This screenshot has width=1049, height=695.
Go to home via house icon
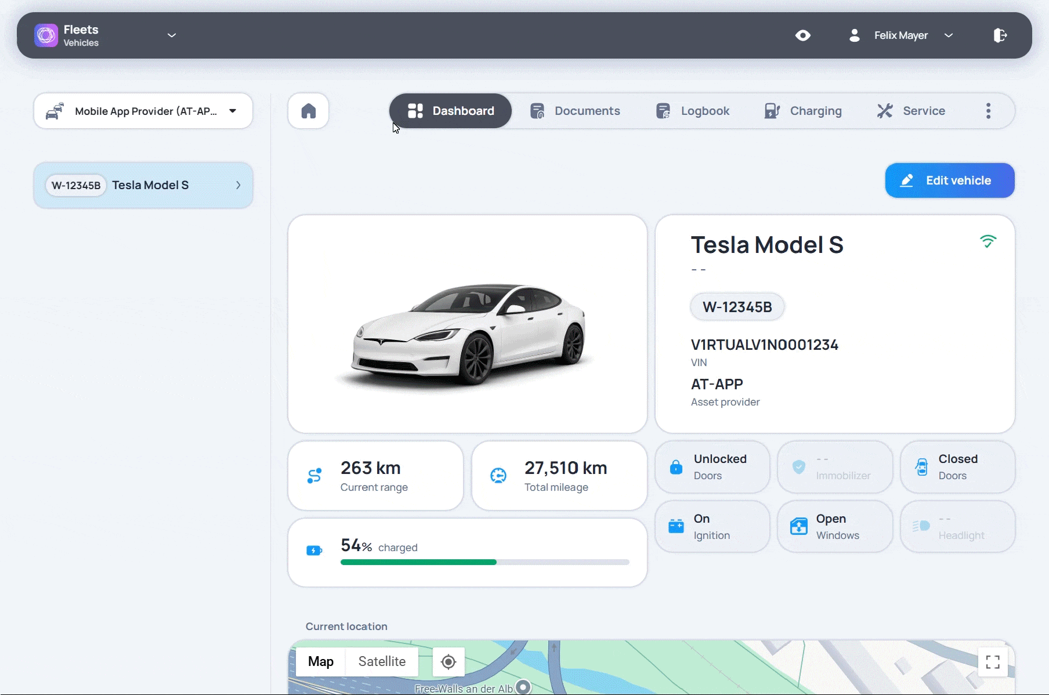(x=309, y=111)
